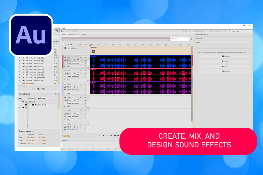Open Track 2 Read automation mode dropdown
This screenshot has width=263, height=175.
coord(76,80)
